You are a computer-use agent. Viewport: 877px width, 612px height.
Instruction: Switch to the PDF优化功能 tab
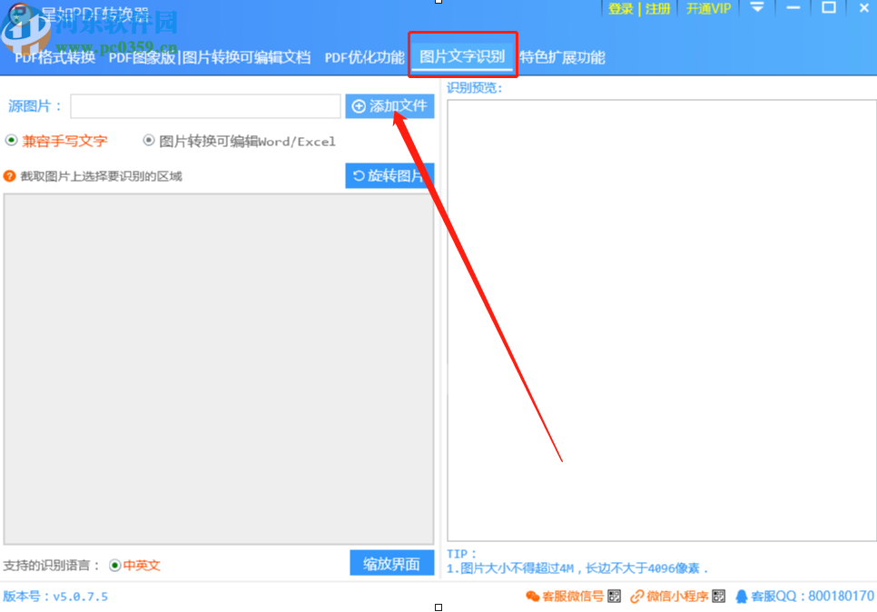click(363, 57)
